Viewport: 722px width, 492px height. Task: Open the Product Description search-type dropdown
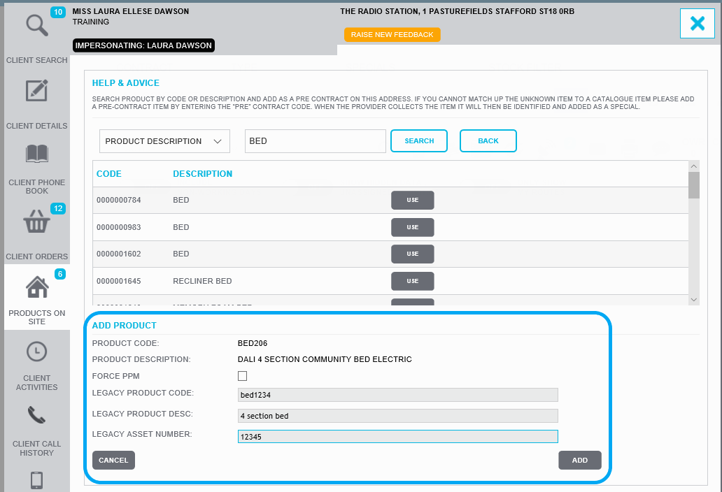point(164,141)
